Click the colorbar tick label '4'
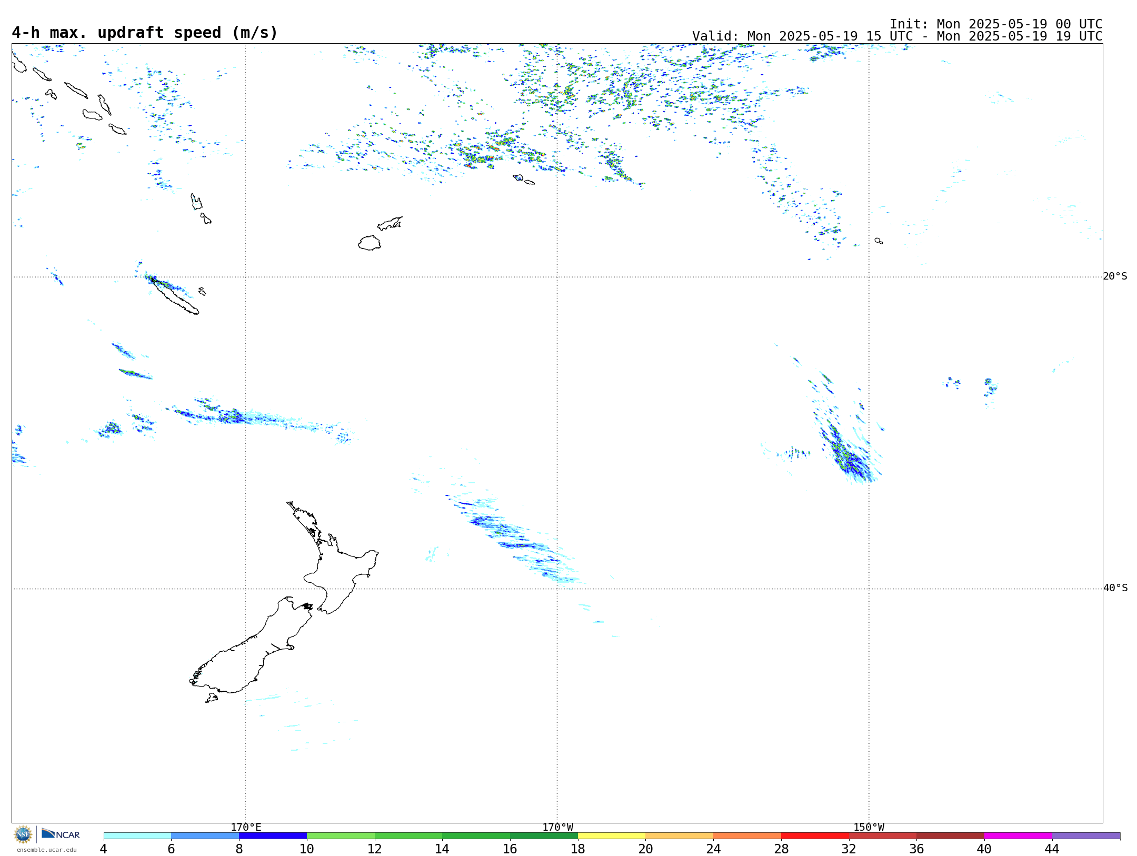 (x=104, y=849)
